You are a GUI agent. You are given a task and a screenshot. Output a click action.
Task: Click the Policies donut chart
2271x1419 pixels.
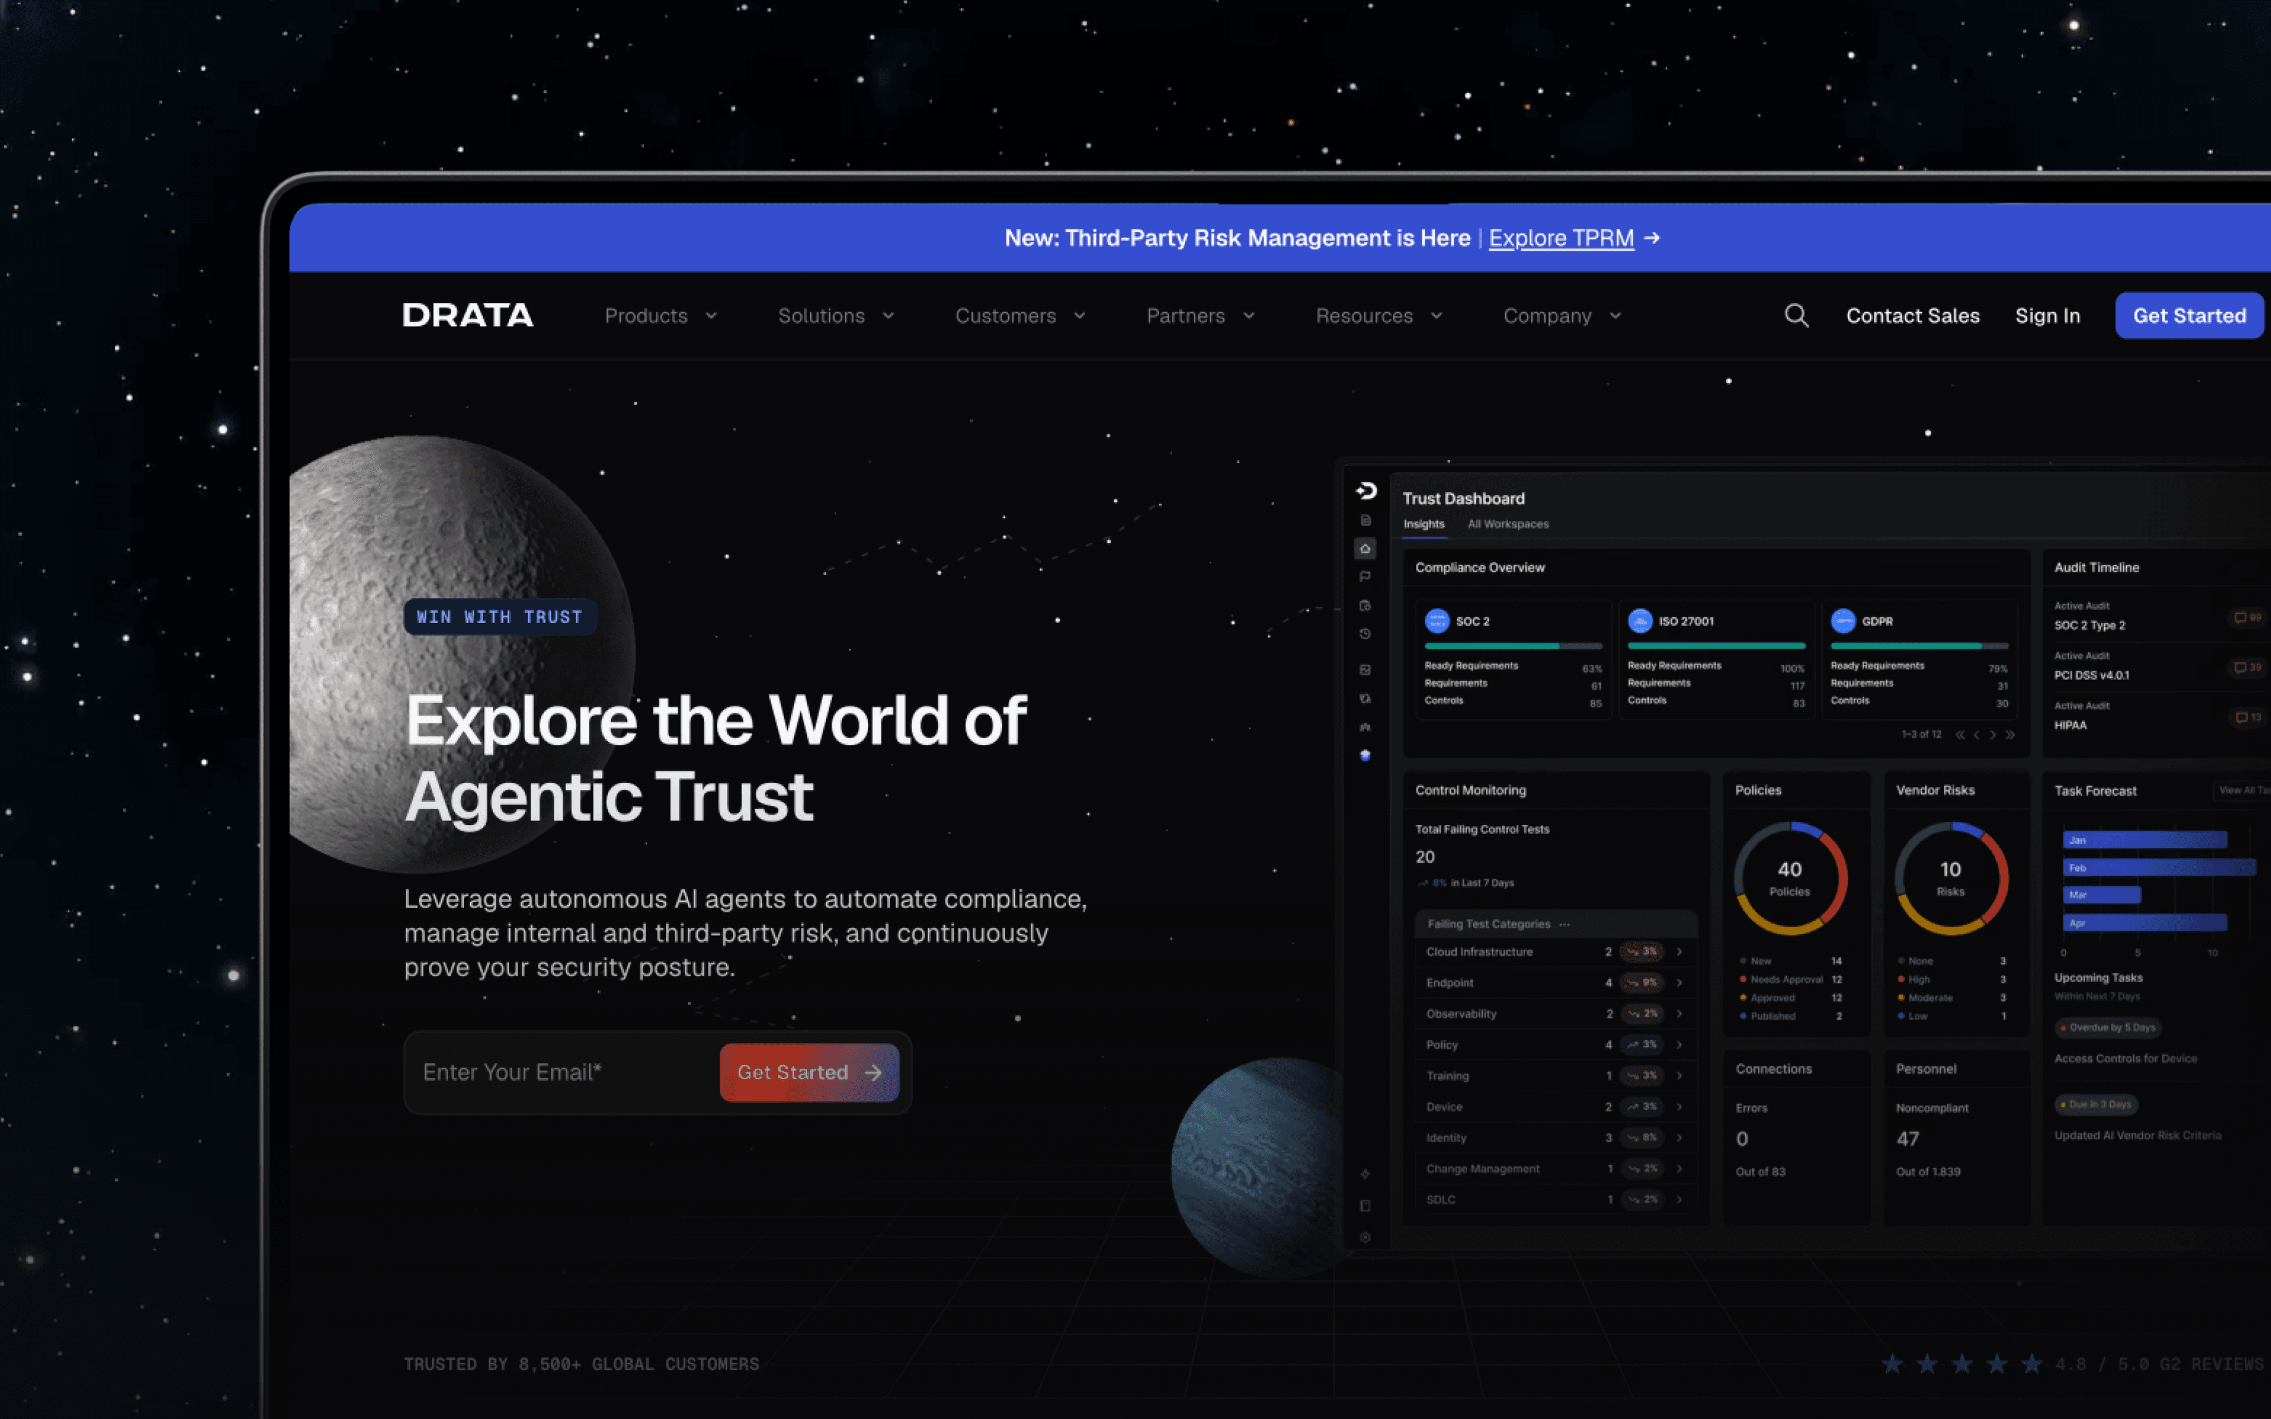coord(1790,879)
